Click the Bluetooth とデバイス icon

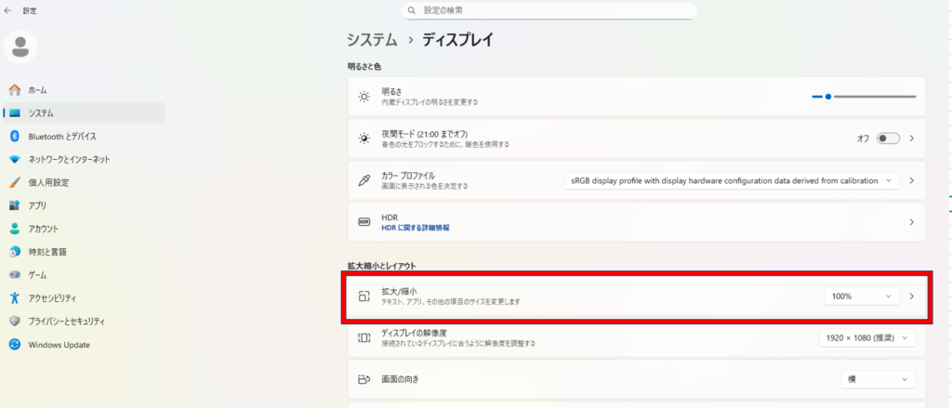click(x=14, y=136)
